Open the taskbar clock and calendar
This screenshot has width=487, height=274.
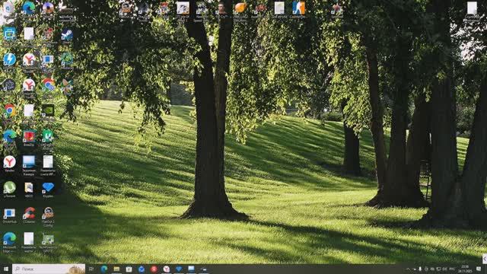[465, 269]
